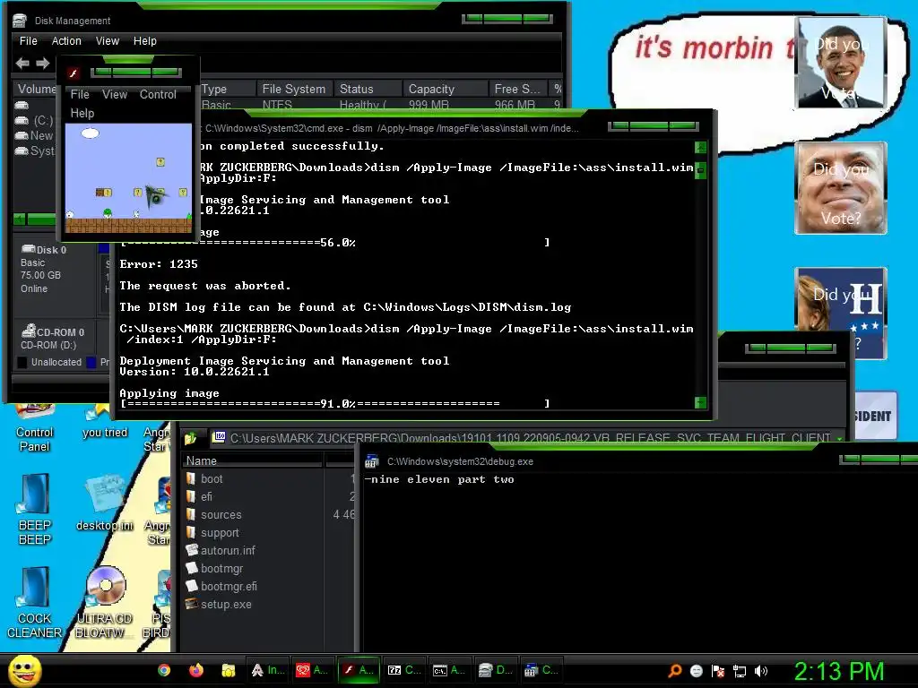Click the scroll down arrow in cmd window
Screen dimensions: 918x688
700,402
